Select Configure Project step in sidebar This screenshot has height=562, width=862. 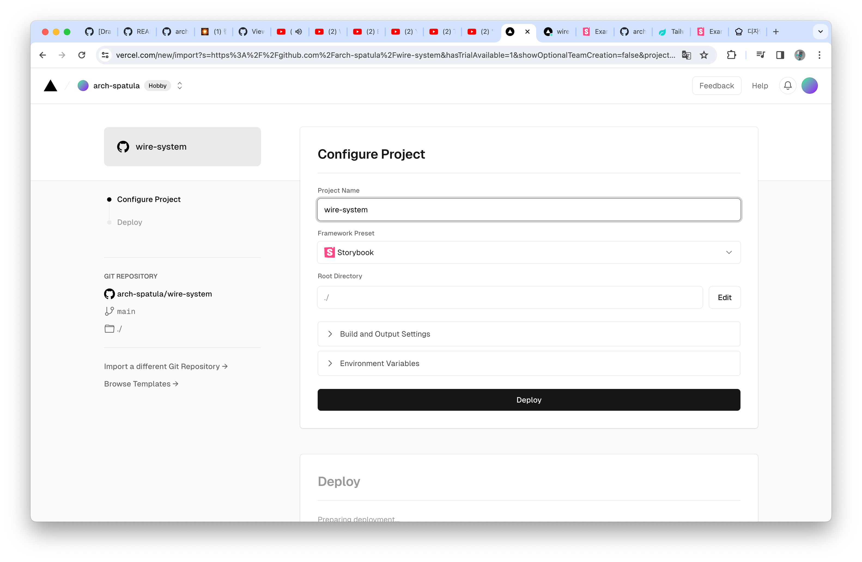[x=149, y=199]
